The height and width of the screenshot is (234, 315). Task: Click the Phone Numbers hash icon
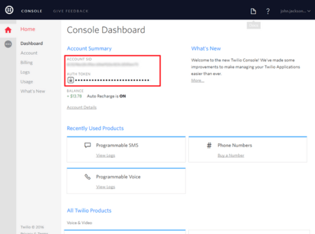pos(209,146)
